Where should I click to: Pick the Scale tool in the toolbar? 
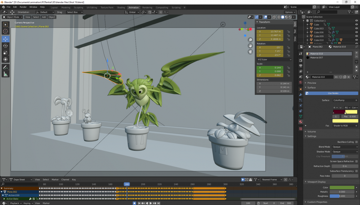coord(6,53)
